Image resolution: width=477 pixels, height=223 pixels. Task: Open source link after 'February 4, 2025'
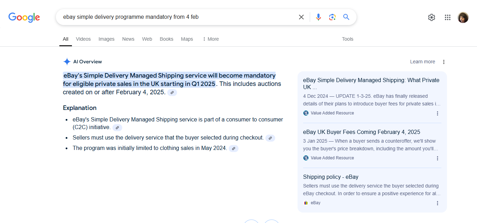(x=172, y=93)
